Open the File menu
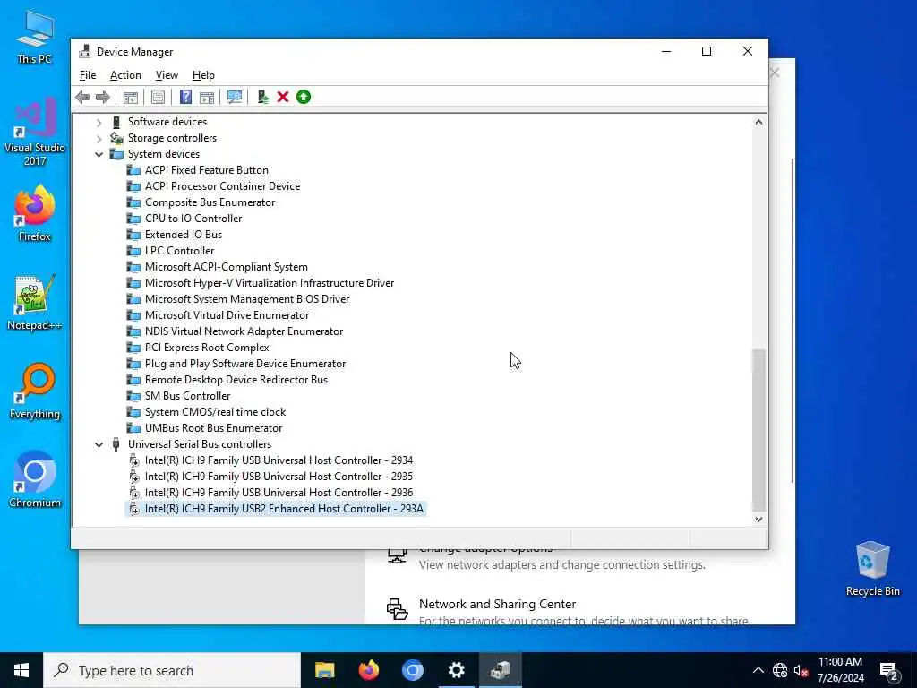 pos(88,75)
